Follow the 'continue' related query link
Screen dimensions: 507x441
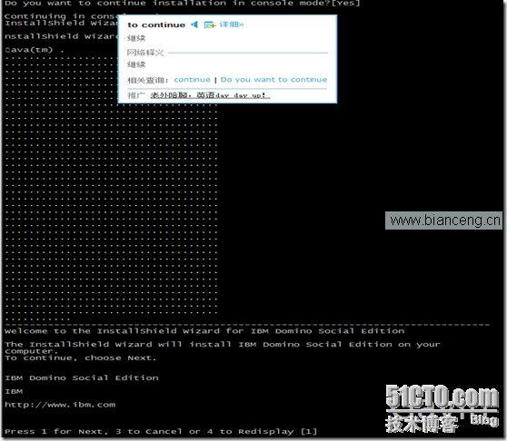click(x=192, y=80)
